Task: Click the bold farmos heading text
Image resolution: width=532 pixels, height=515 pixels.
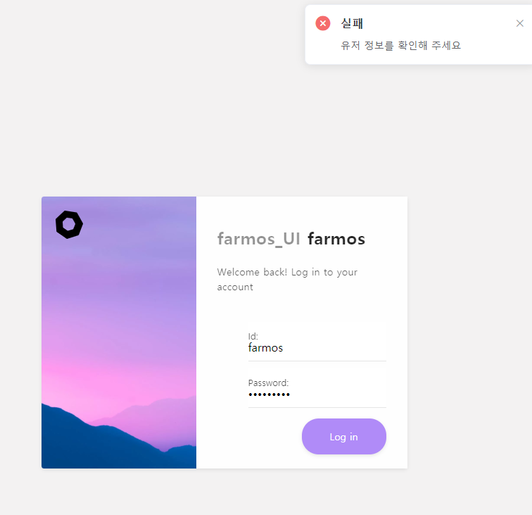Action: (x=336, y=239)
